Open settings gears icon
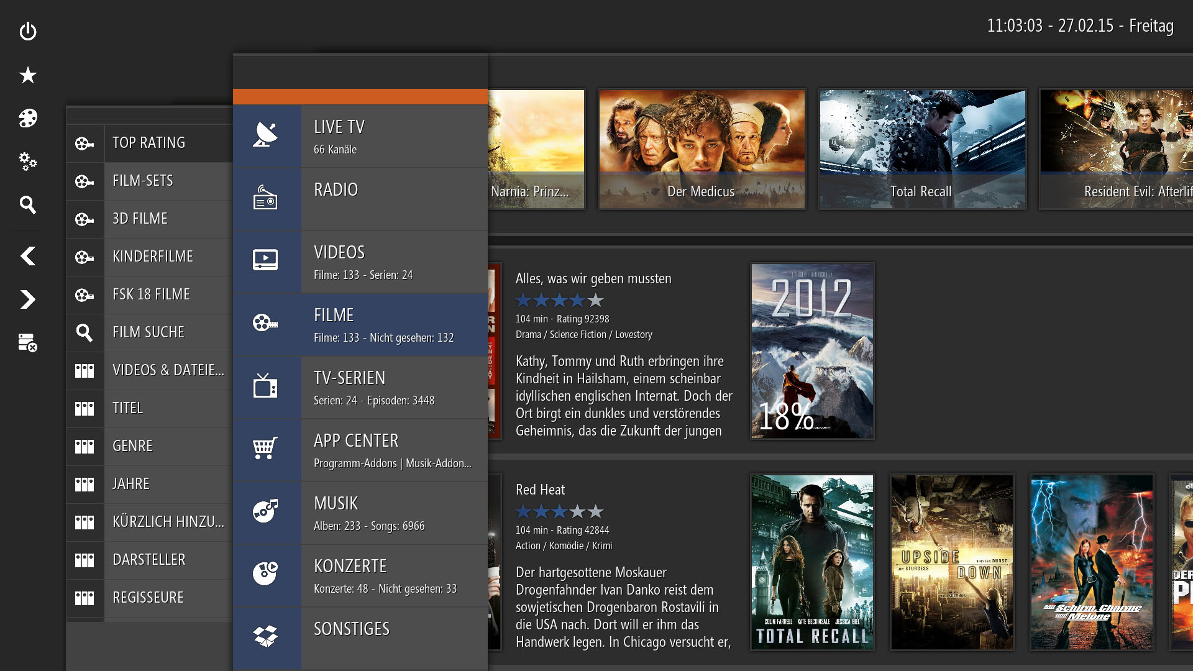 [x=28, y=161]
